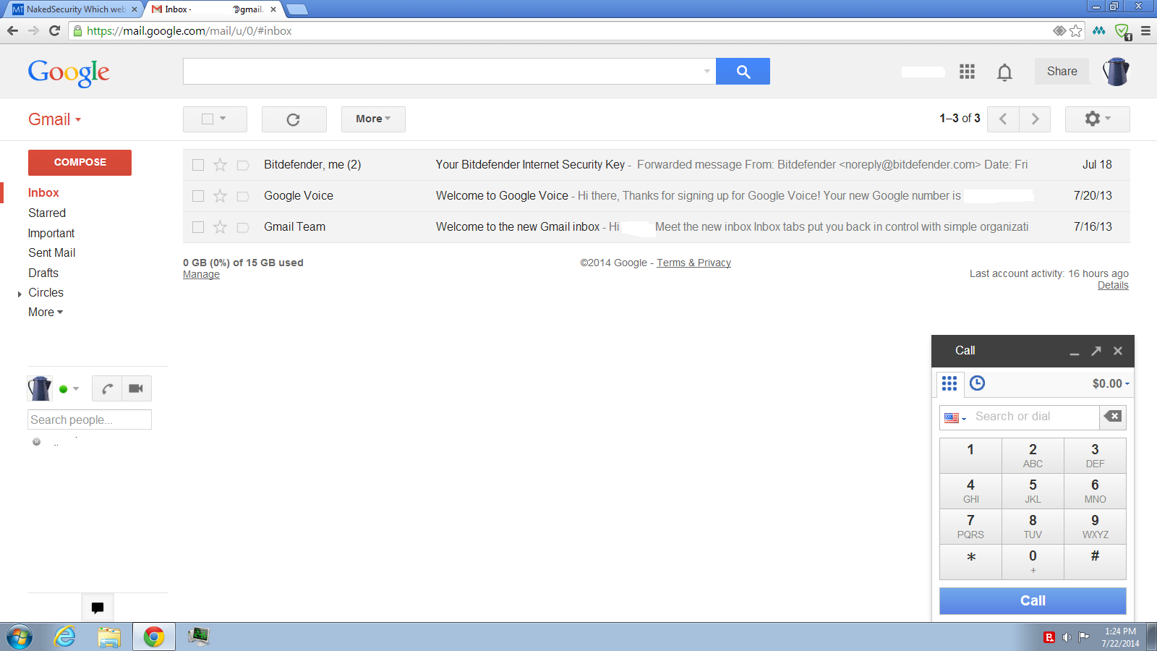This screenshot has height=651, width=1157.
Task: Open the Google Voice welcome email
Action: (656, 196)
